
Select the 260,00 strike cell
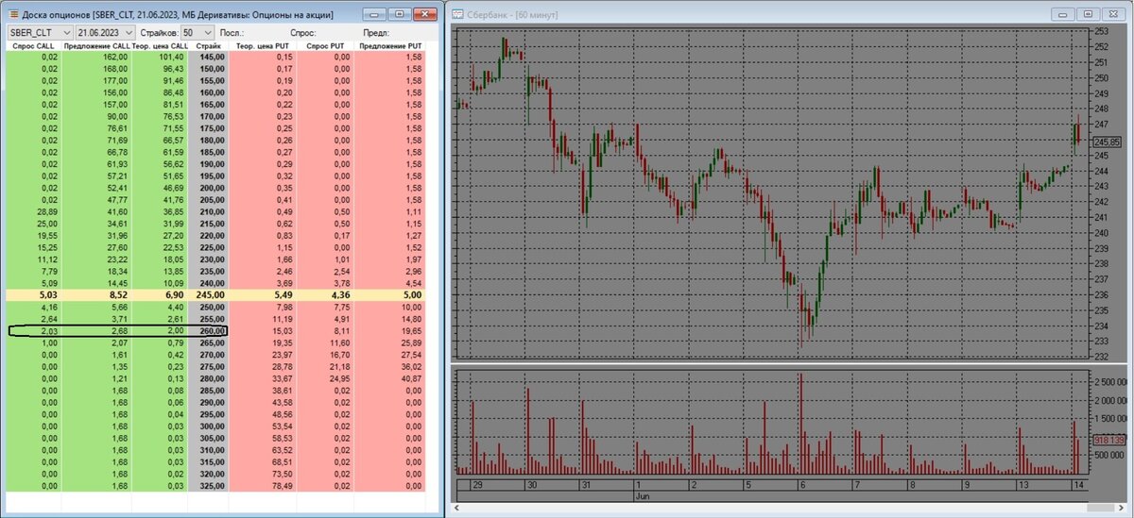click(x=210, y=331)
